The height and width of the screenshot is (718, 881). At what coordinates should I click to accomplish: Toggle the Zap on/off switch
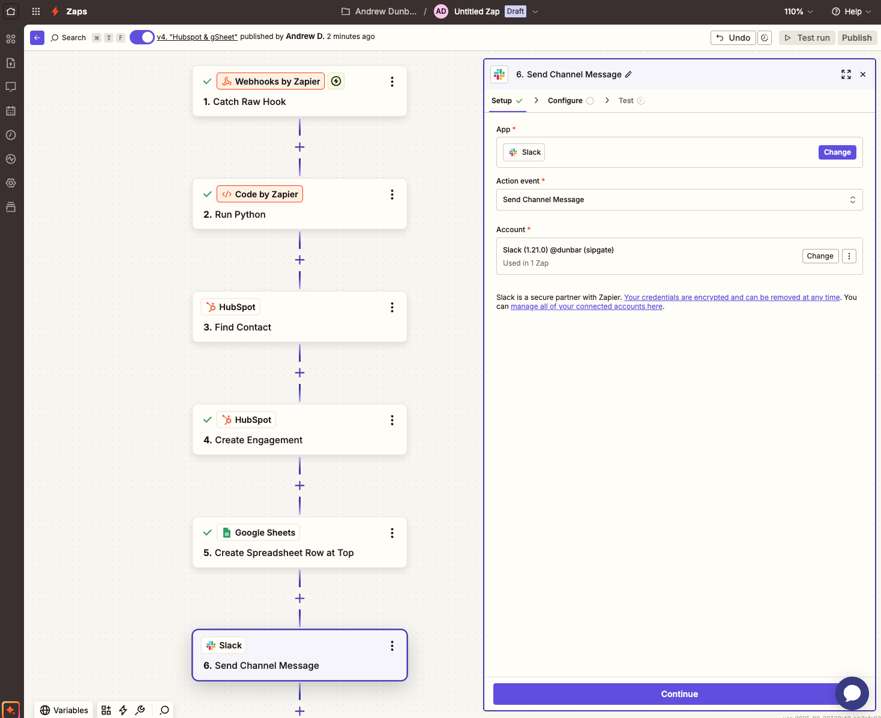[x=142, y=37]
